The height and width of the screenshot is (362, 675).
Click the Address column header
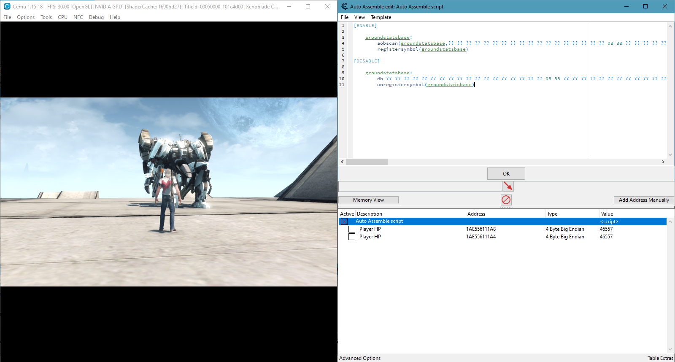476,214
